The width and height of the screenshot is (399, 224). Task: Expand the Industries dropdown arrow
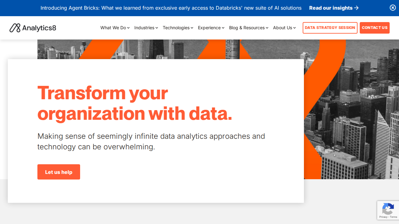157,28
